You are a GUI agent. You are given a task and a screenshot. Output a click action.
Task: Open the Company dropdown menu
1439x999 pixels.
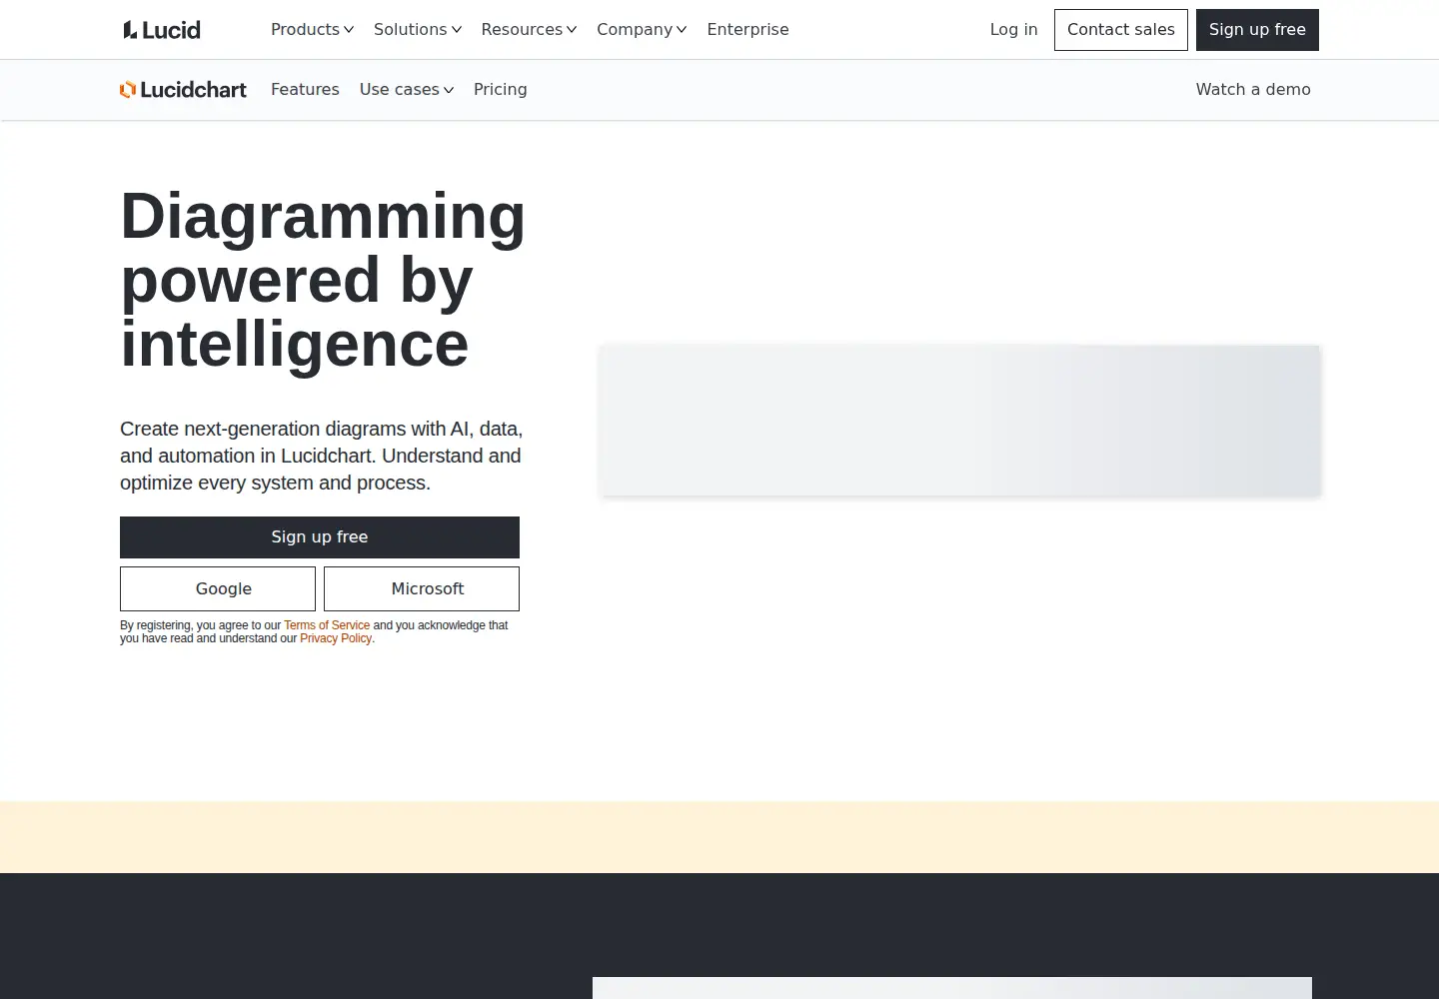[x=642, y=30]
